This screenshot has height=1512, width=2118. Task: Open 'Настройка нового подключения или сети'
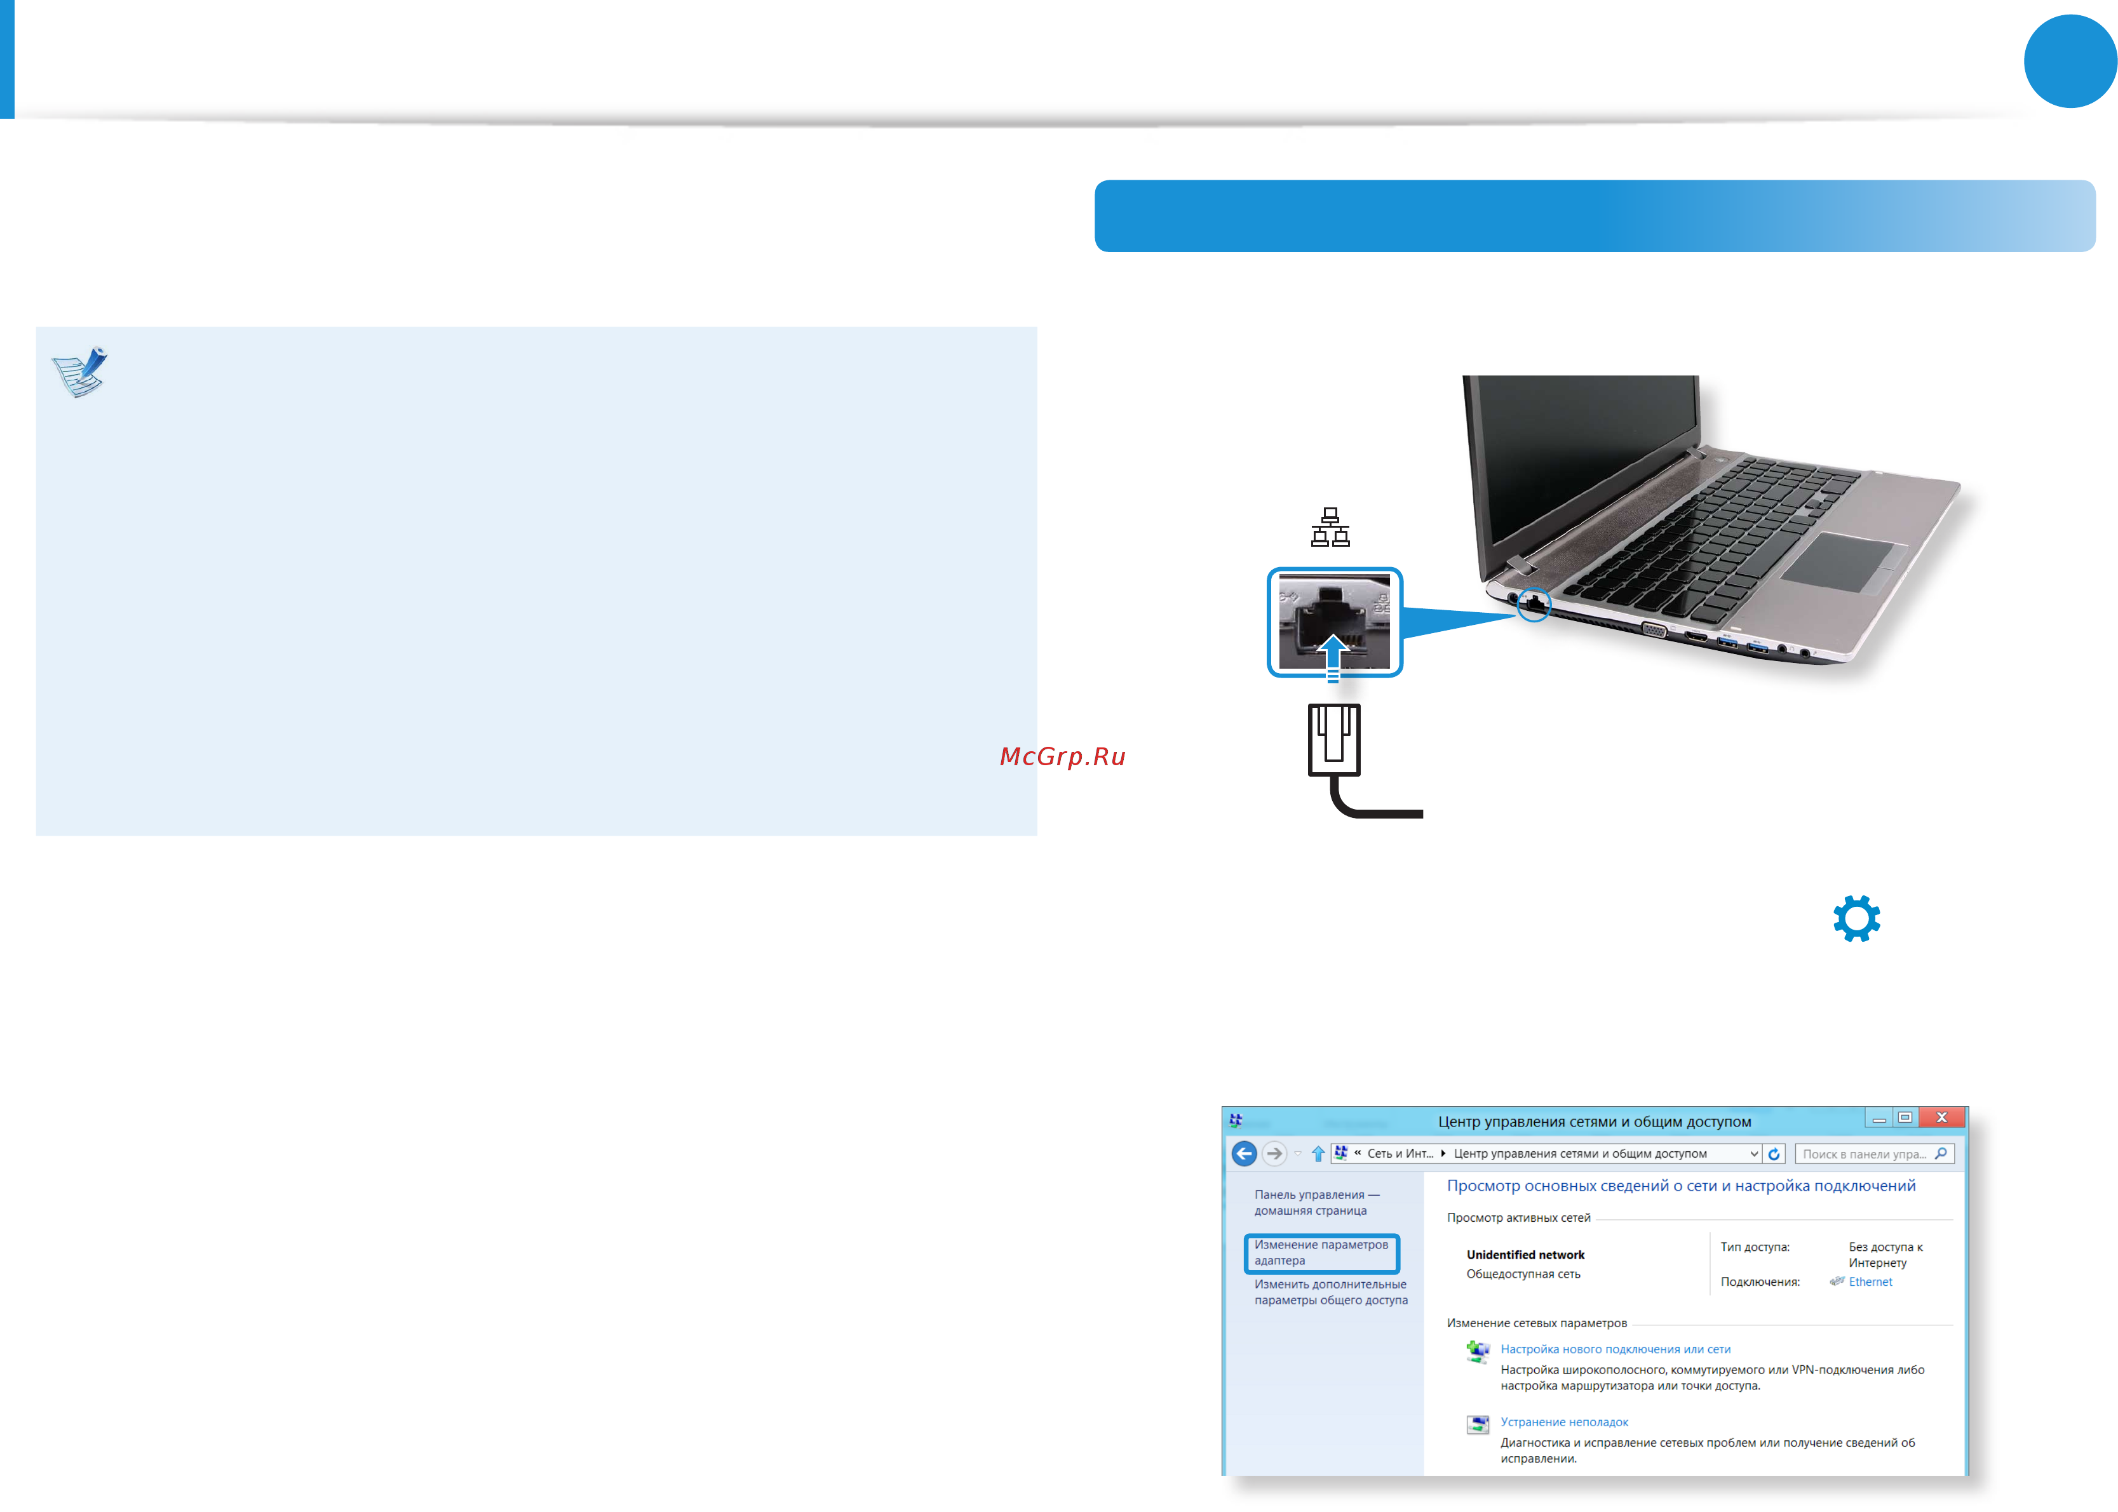(x=1615, y=1349)
